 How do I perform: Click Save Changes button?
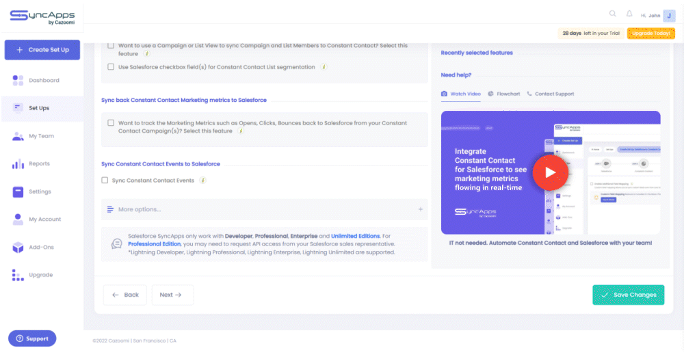point(628,295)
